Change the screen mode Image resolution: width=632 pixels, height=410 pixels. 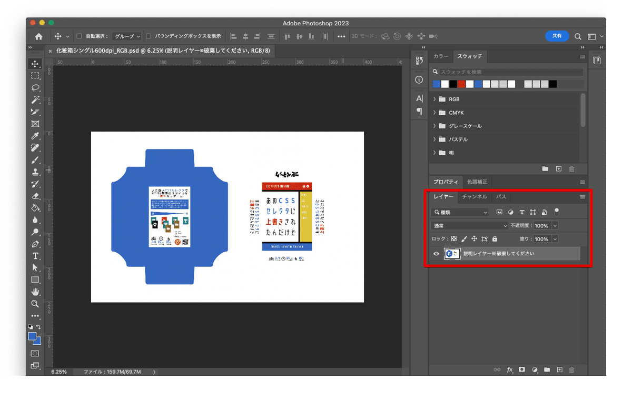click(35, 365)
